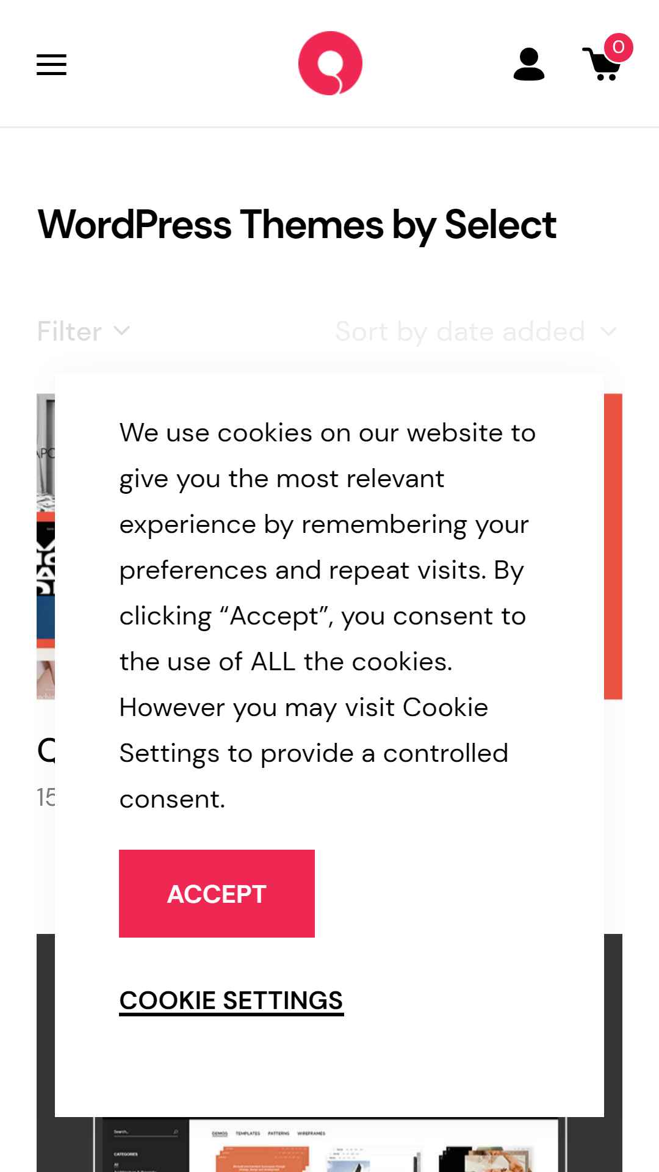Open the hamburger navigation menu
This screenshot has width=659, height=1172.
coord(51,64)
